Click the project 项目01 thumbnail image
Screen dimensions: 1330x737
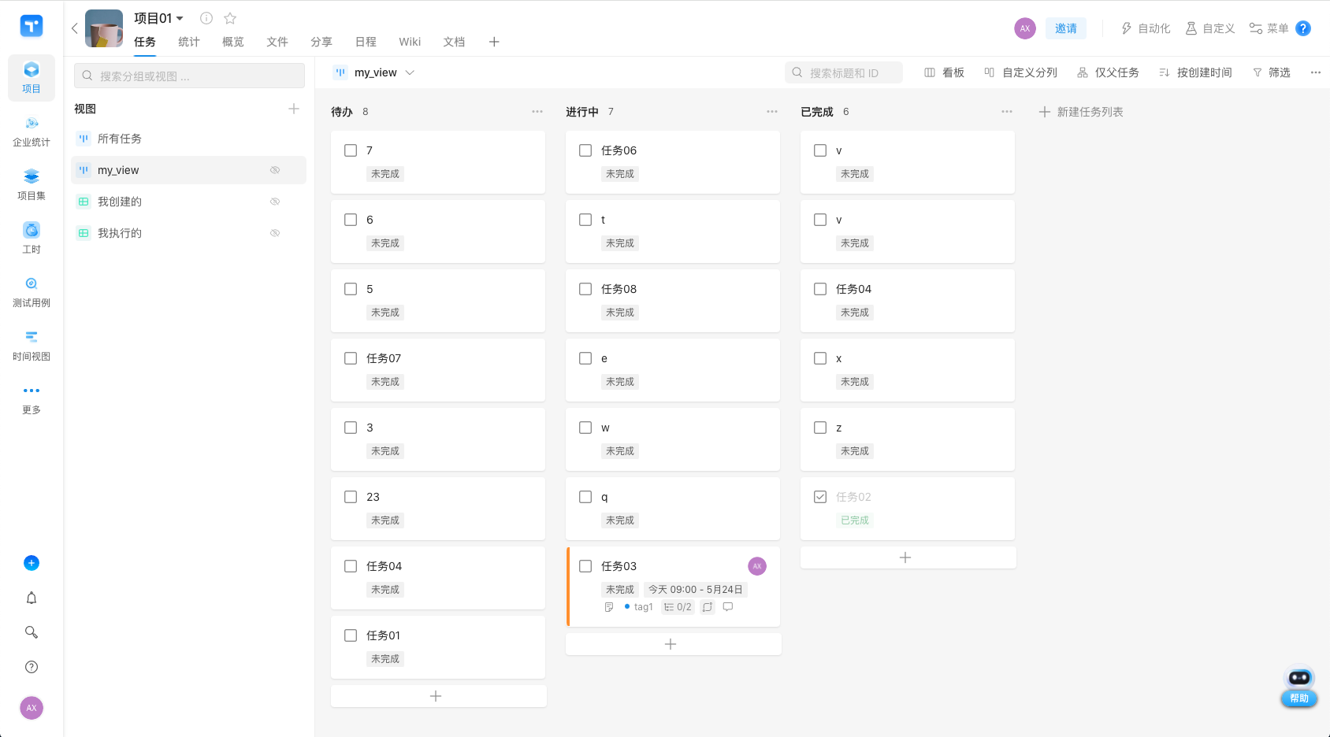point(104,28)
